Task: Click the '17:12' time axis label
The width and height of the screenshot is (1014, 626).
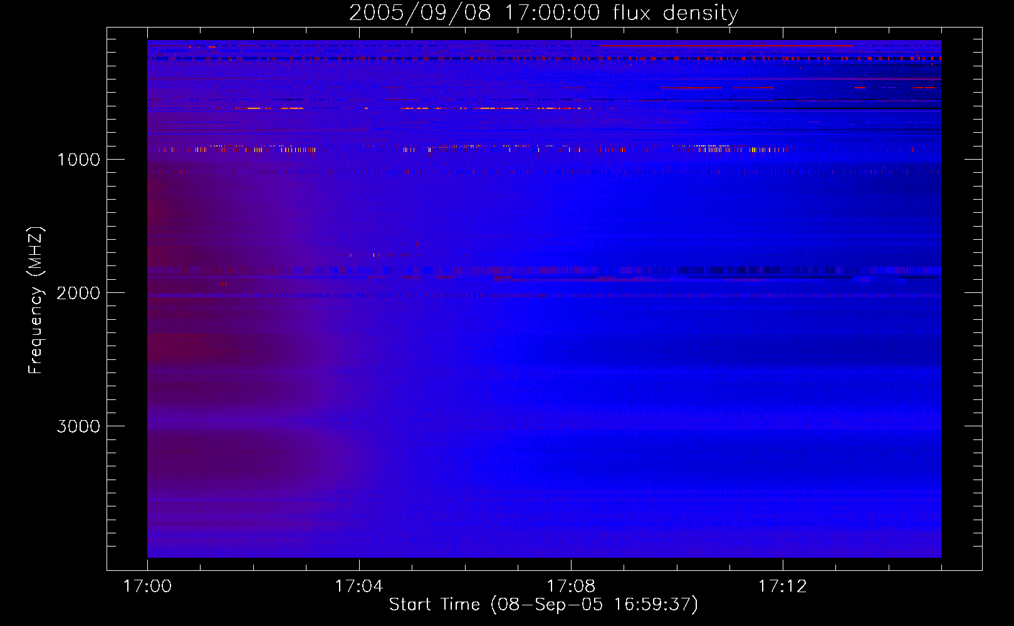Action: click(782, 587)
